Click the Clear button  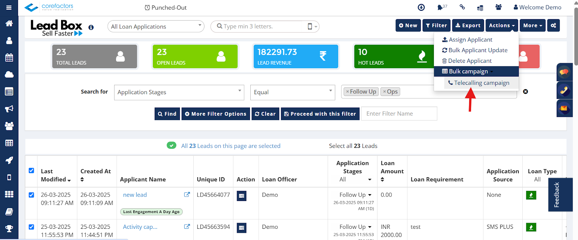[x=266, y=114]
